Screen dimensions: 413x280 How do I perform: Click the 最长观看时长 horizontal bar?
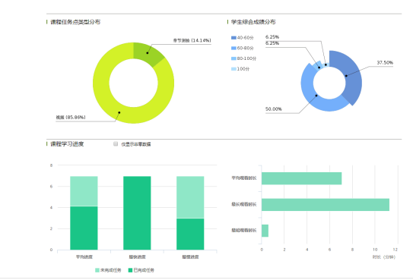(326, 205)
